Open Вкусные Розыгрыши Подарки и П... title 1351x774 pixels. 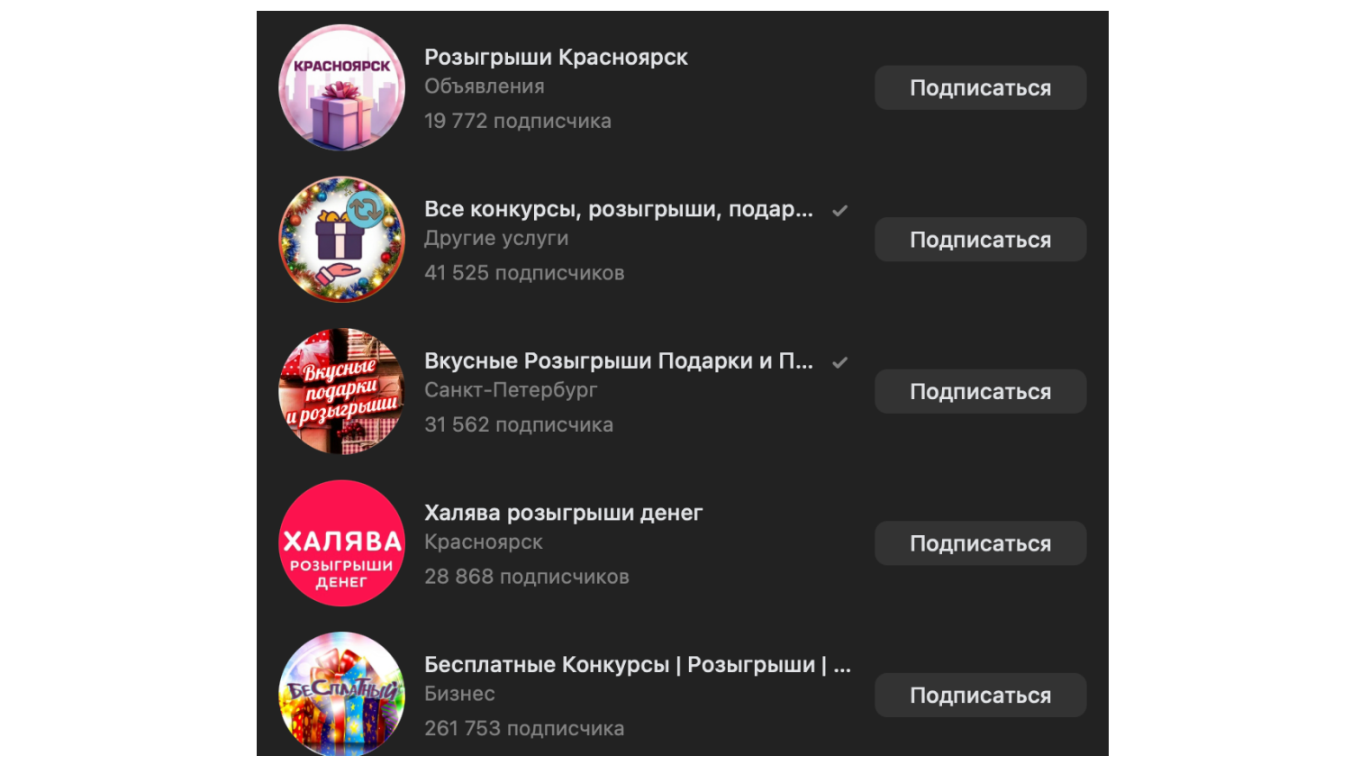point(619,361)
